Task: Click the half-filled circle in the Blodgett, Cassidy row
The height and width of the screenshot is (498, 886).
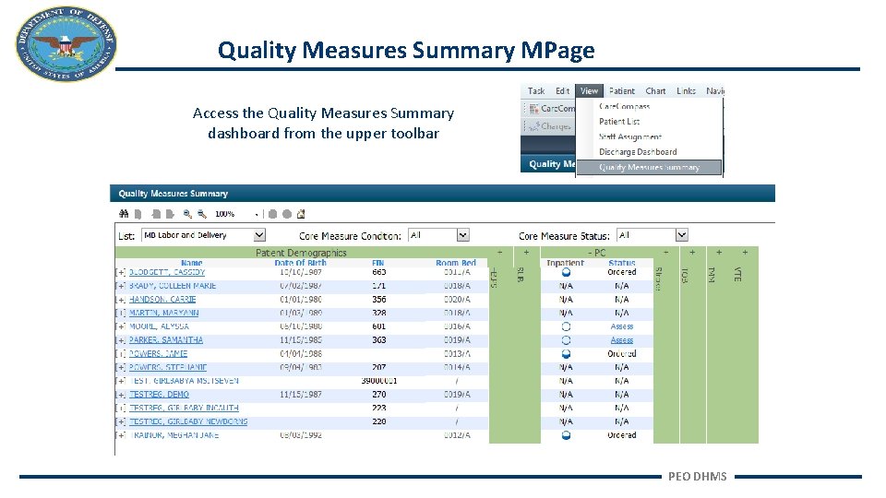Action: (566, 272)
